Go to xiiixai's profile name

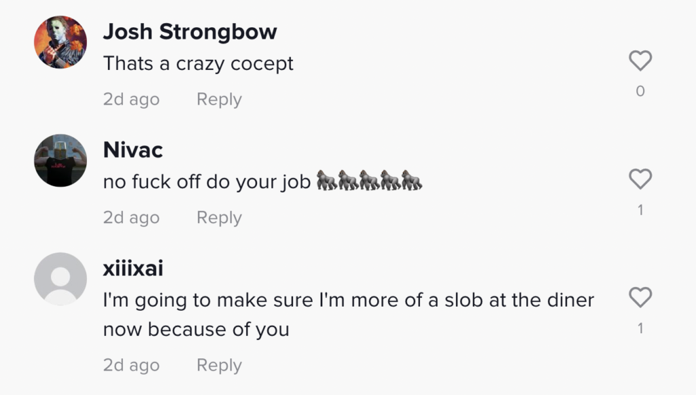click(x=133, y=268)
